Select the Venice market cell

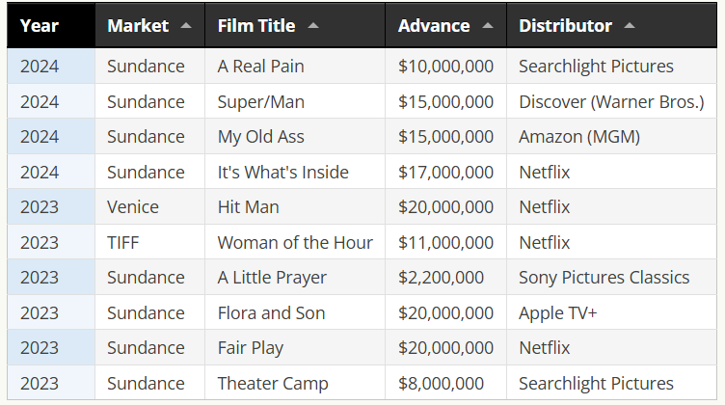click(x=133, y=207)
